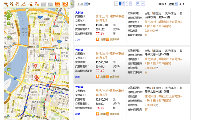The height and width of the screenshot is (120, 197).
Task: Open 交易明細 link for listing 3/37
Action: coord(114,114)
